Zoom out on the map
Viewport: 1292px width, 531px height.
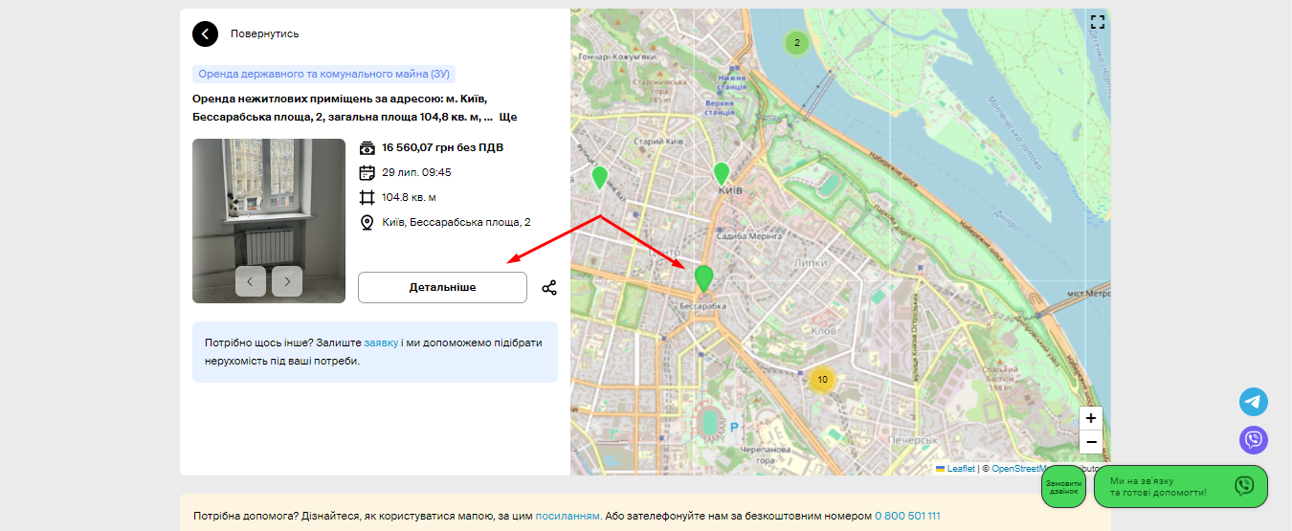coord(1090,441)
